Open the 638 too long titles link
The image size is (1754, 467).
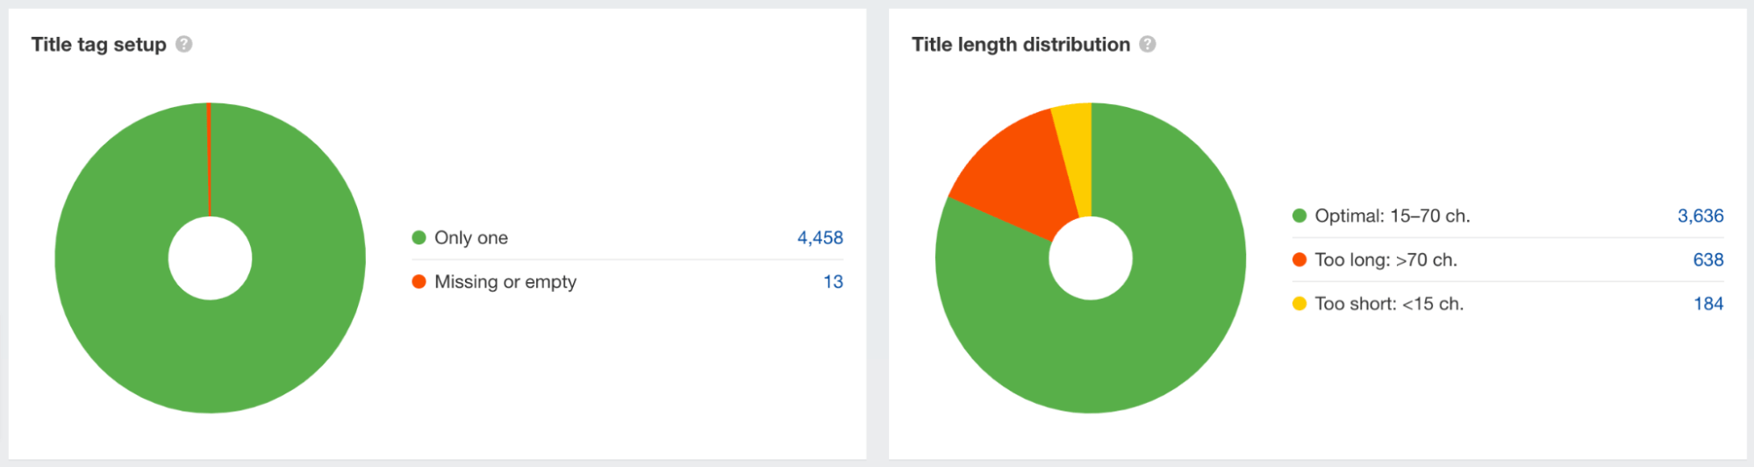click(x=1707, y=259)
